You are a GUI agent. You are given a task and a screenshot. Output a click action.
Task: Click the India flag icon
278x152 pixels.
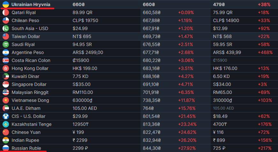tap(6, 140)
